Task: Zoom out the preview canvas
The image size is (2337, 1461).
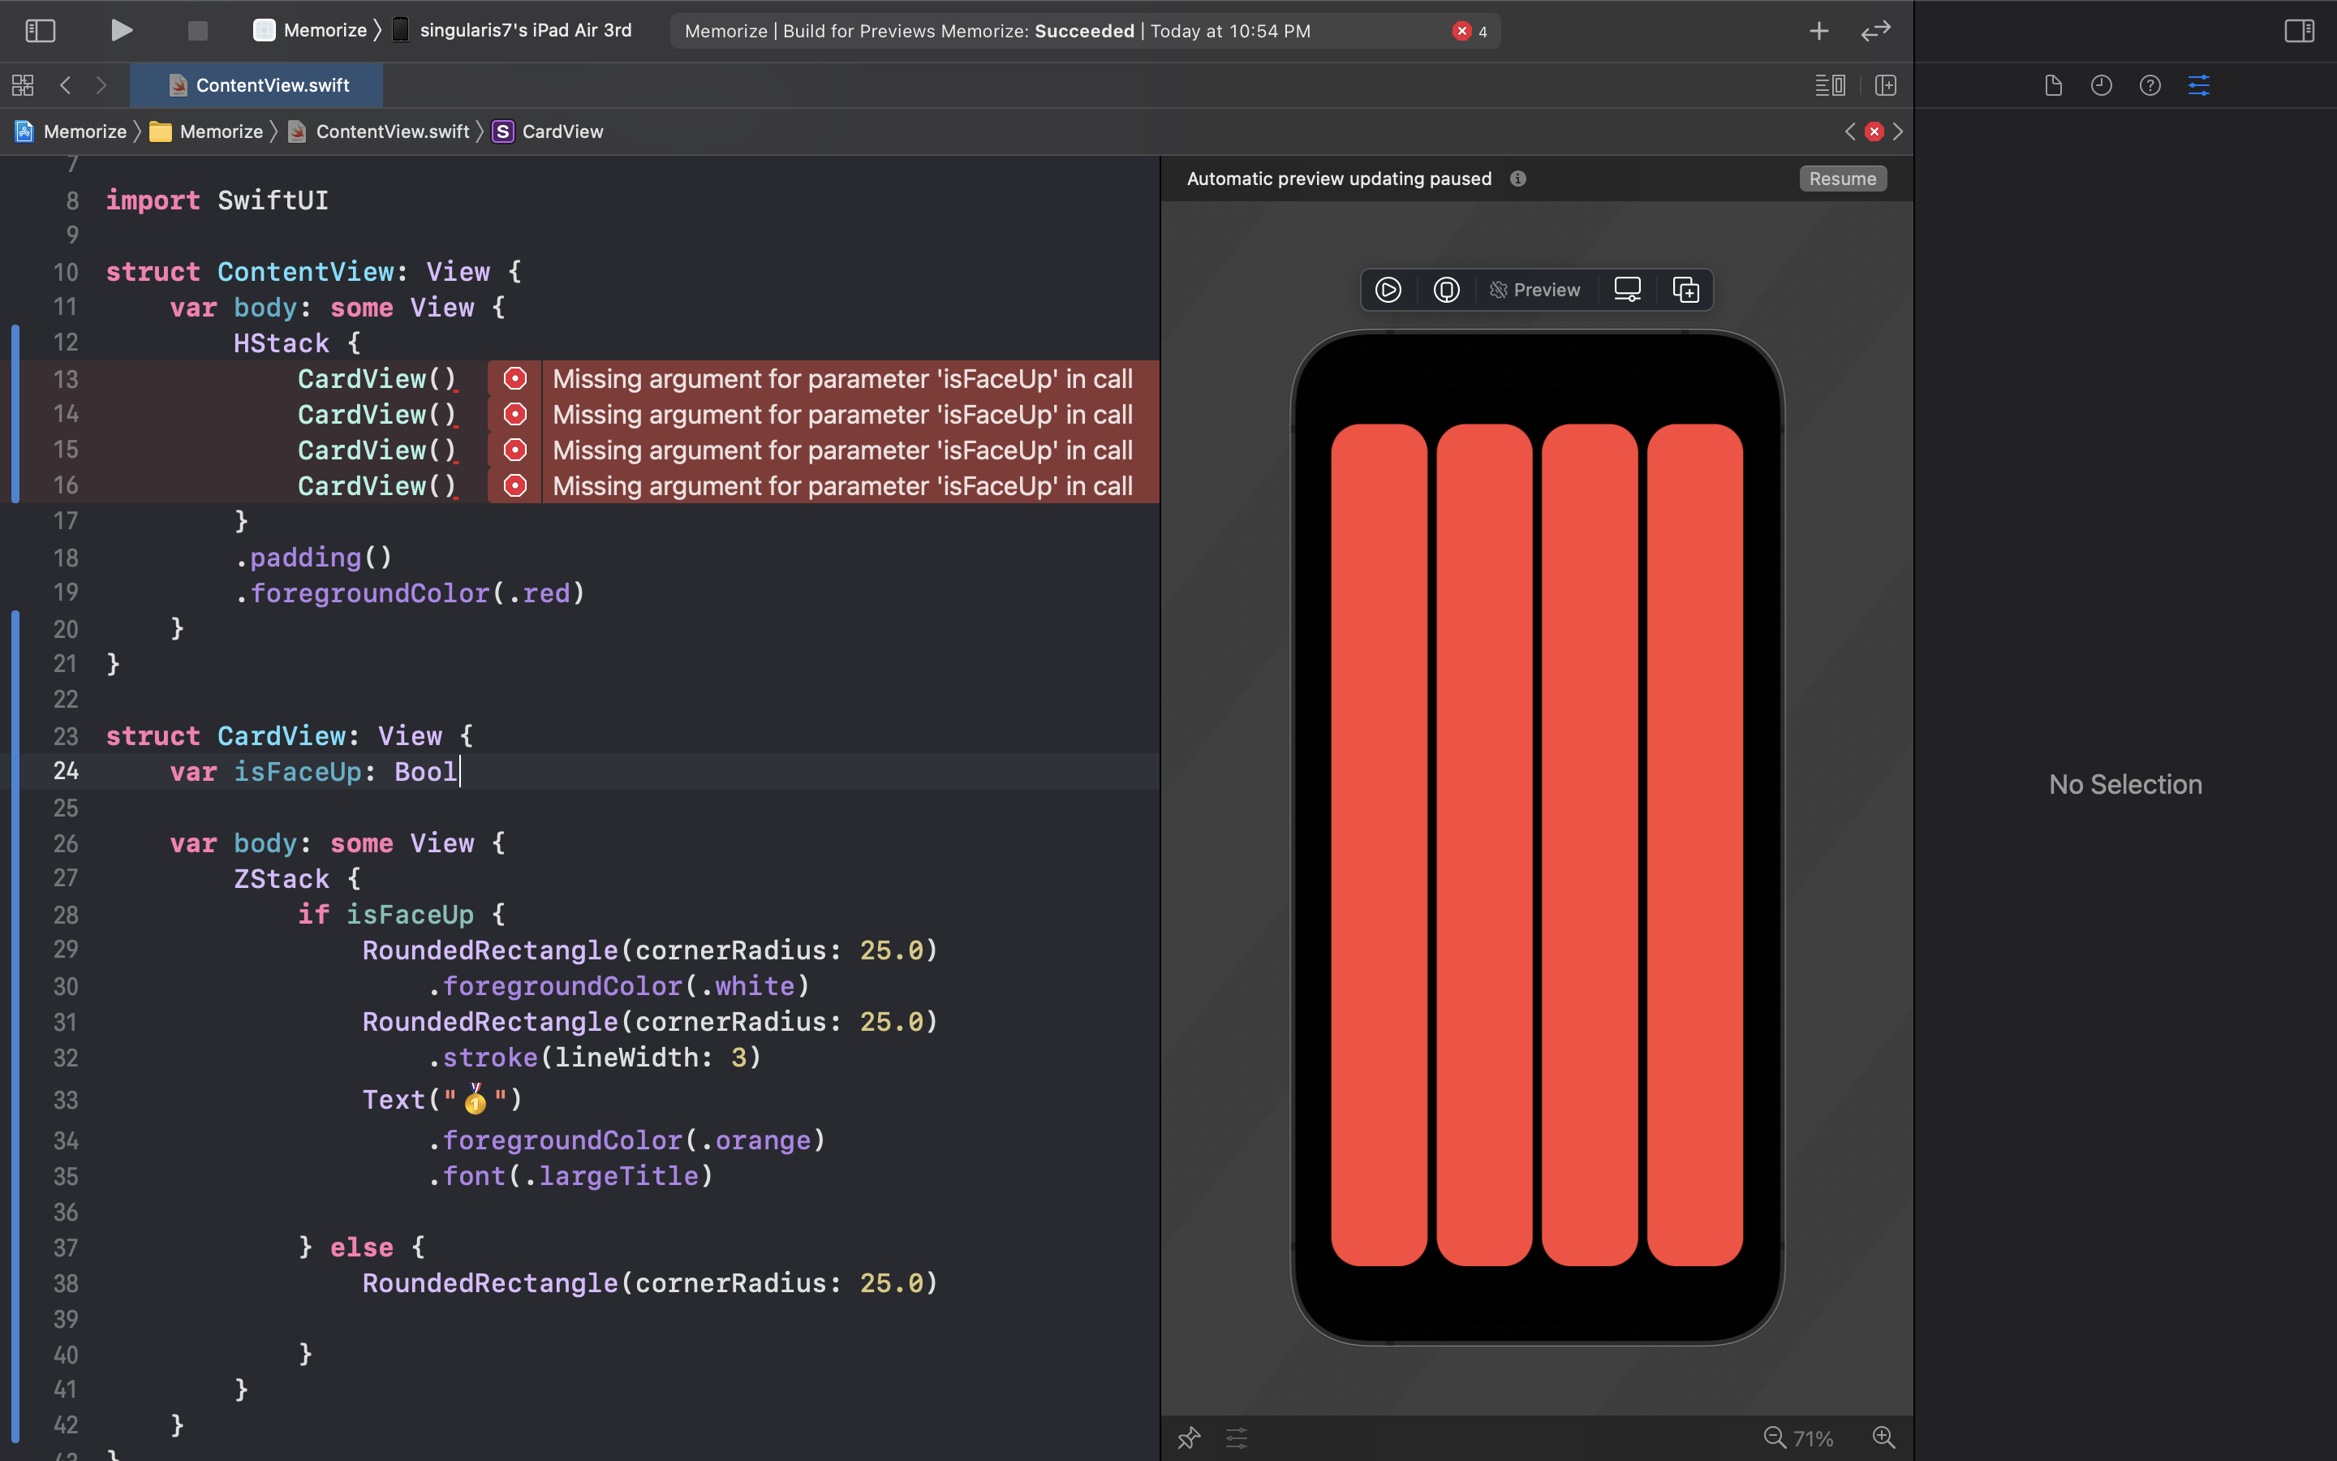Action: pos(1774,1437)
